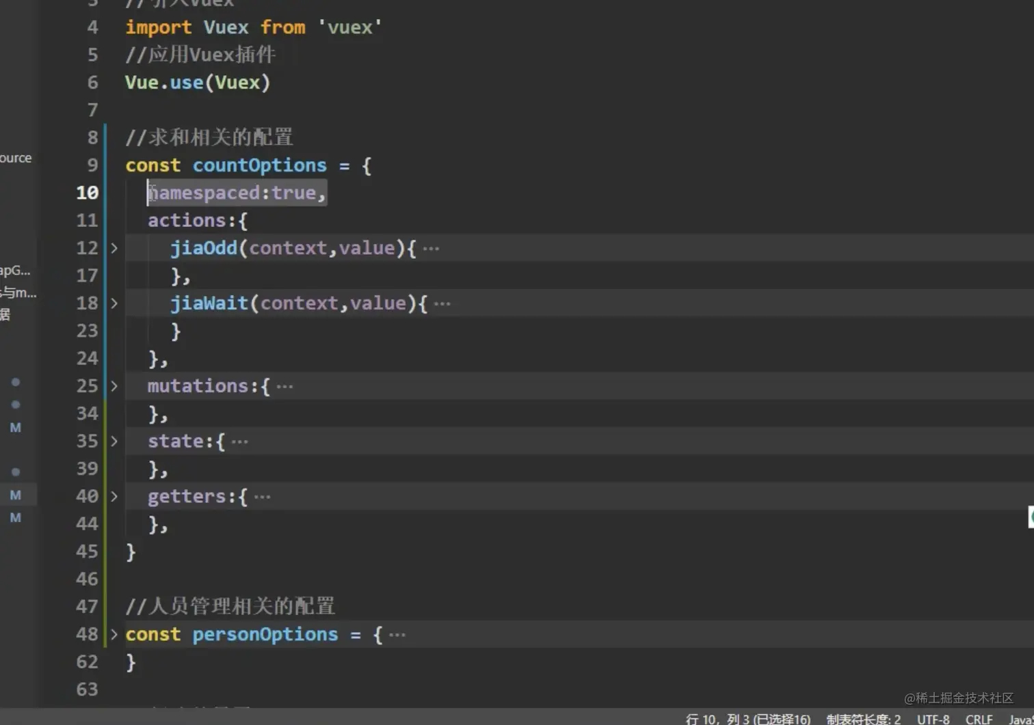
Task: Unfold the state block
Action: click(x=114, y=441)
